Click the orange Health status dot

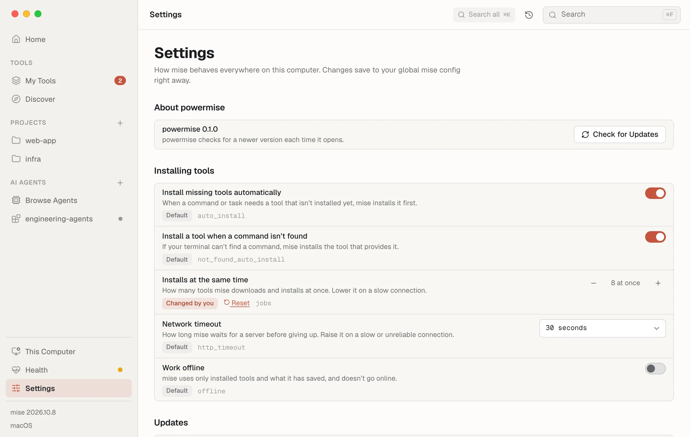tap(120, 370)
